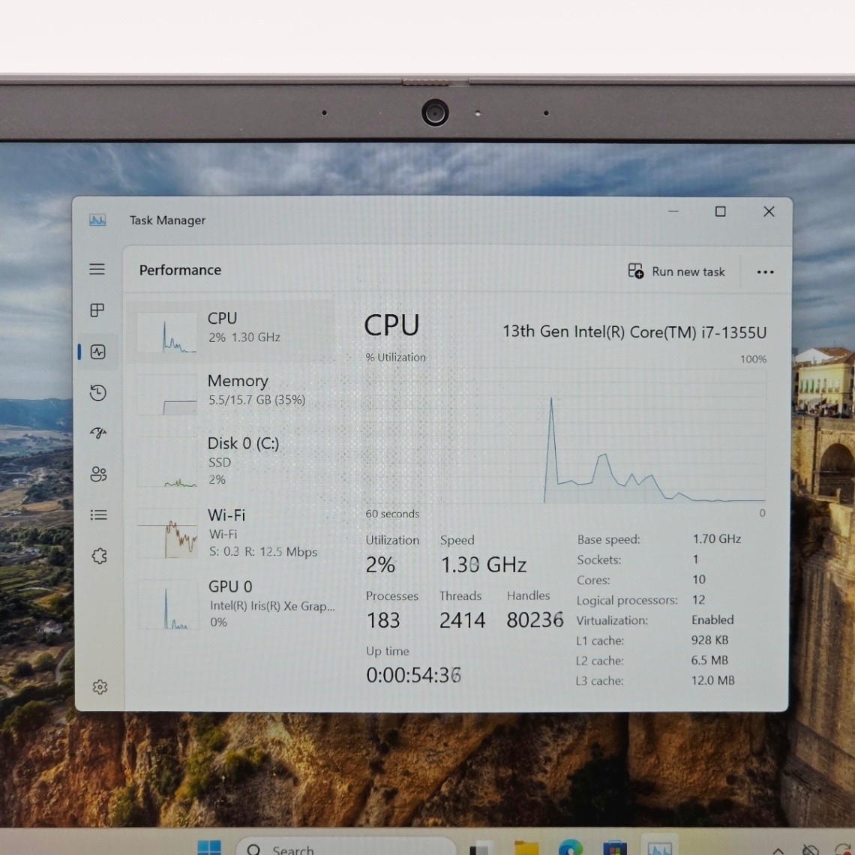The width and height of the screenshot is (855, 855).
Task: Click the Run new task icon
Action: pyautogui.click(x=636, y=271)
